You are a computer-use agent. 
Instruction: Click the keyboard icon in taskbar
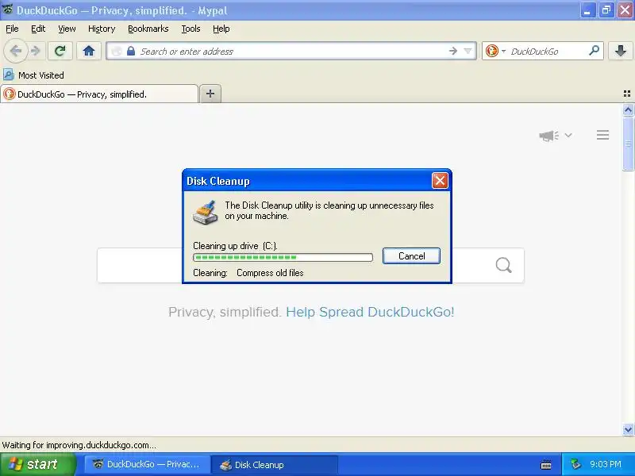546,465
